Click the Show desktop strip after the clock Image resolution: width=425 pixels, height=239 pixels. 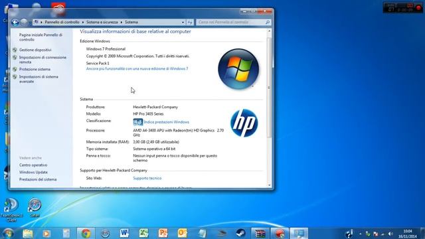pyautogui.click(x=422, y=233)
